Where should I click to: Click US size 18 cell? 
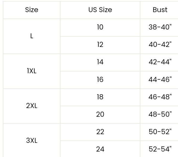[x=100, y=97]
